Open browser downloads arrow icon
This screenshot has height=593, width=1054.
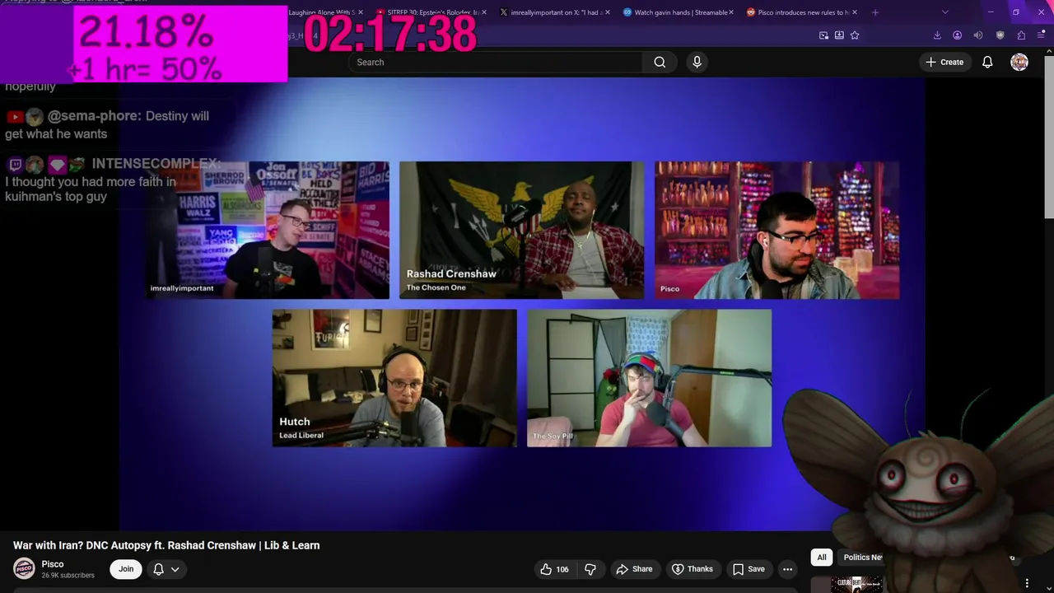pos(937,35)
